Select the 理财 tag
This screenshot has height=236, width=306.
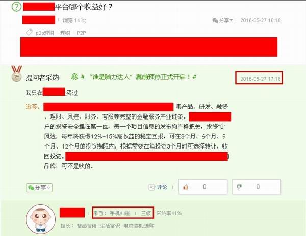65,33
